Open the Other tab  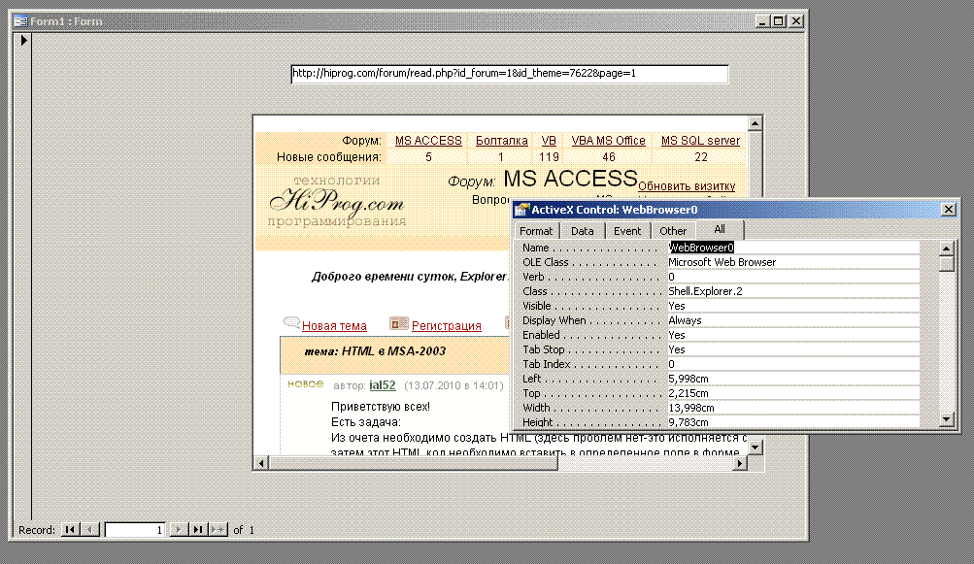click(x=673, y=231)
